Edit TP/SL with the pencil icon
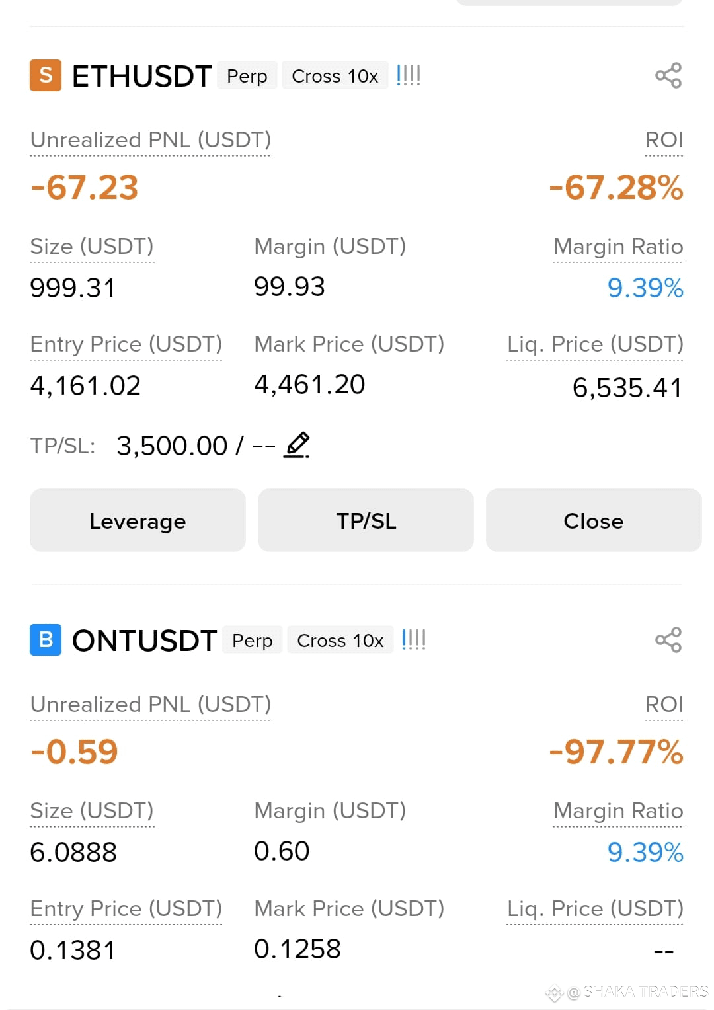This screenshot has height=1010, width=714. (x=297, y=445)
